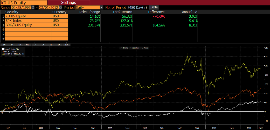This screenshot has height=130, width=270.
Task: Expand the Period dropdown arrow
Action: (101, 8)
